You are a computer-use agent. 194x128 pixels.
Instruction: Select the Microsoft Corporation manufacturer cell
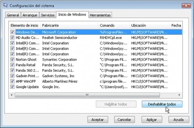click(x=59, y=32)
